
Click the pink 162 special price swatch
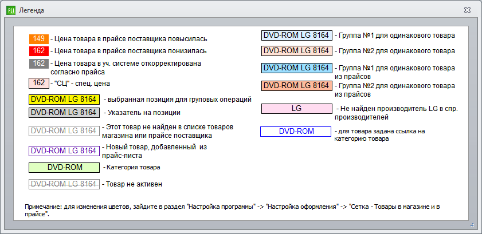coord(39,83)
